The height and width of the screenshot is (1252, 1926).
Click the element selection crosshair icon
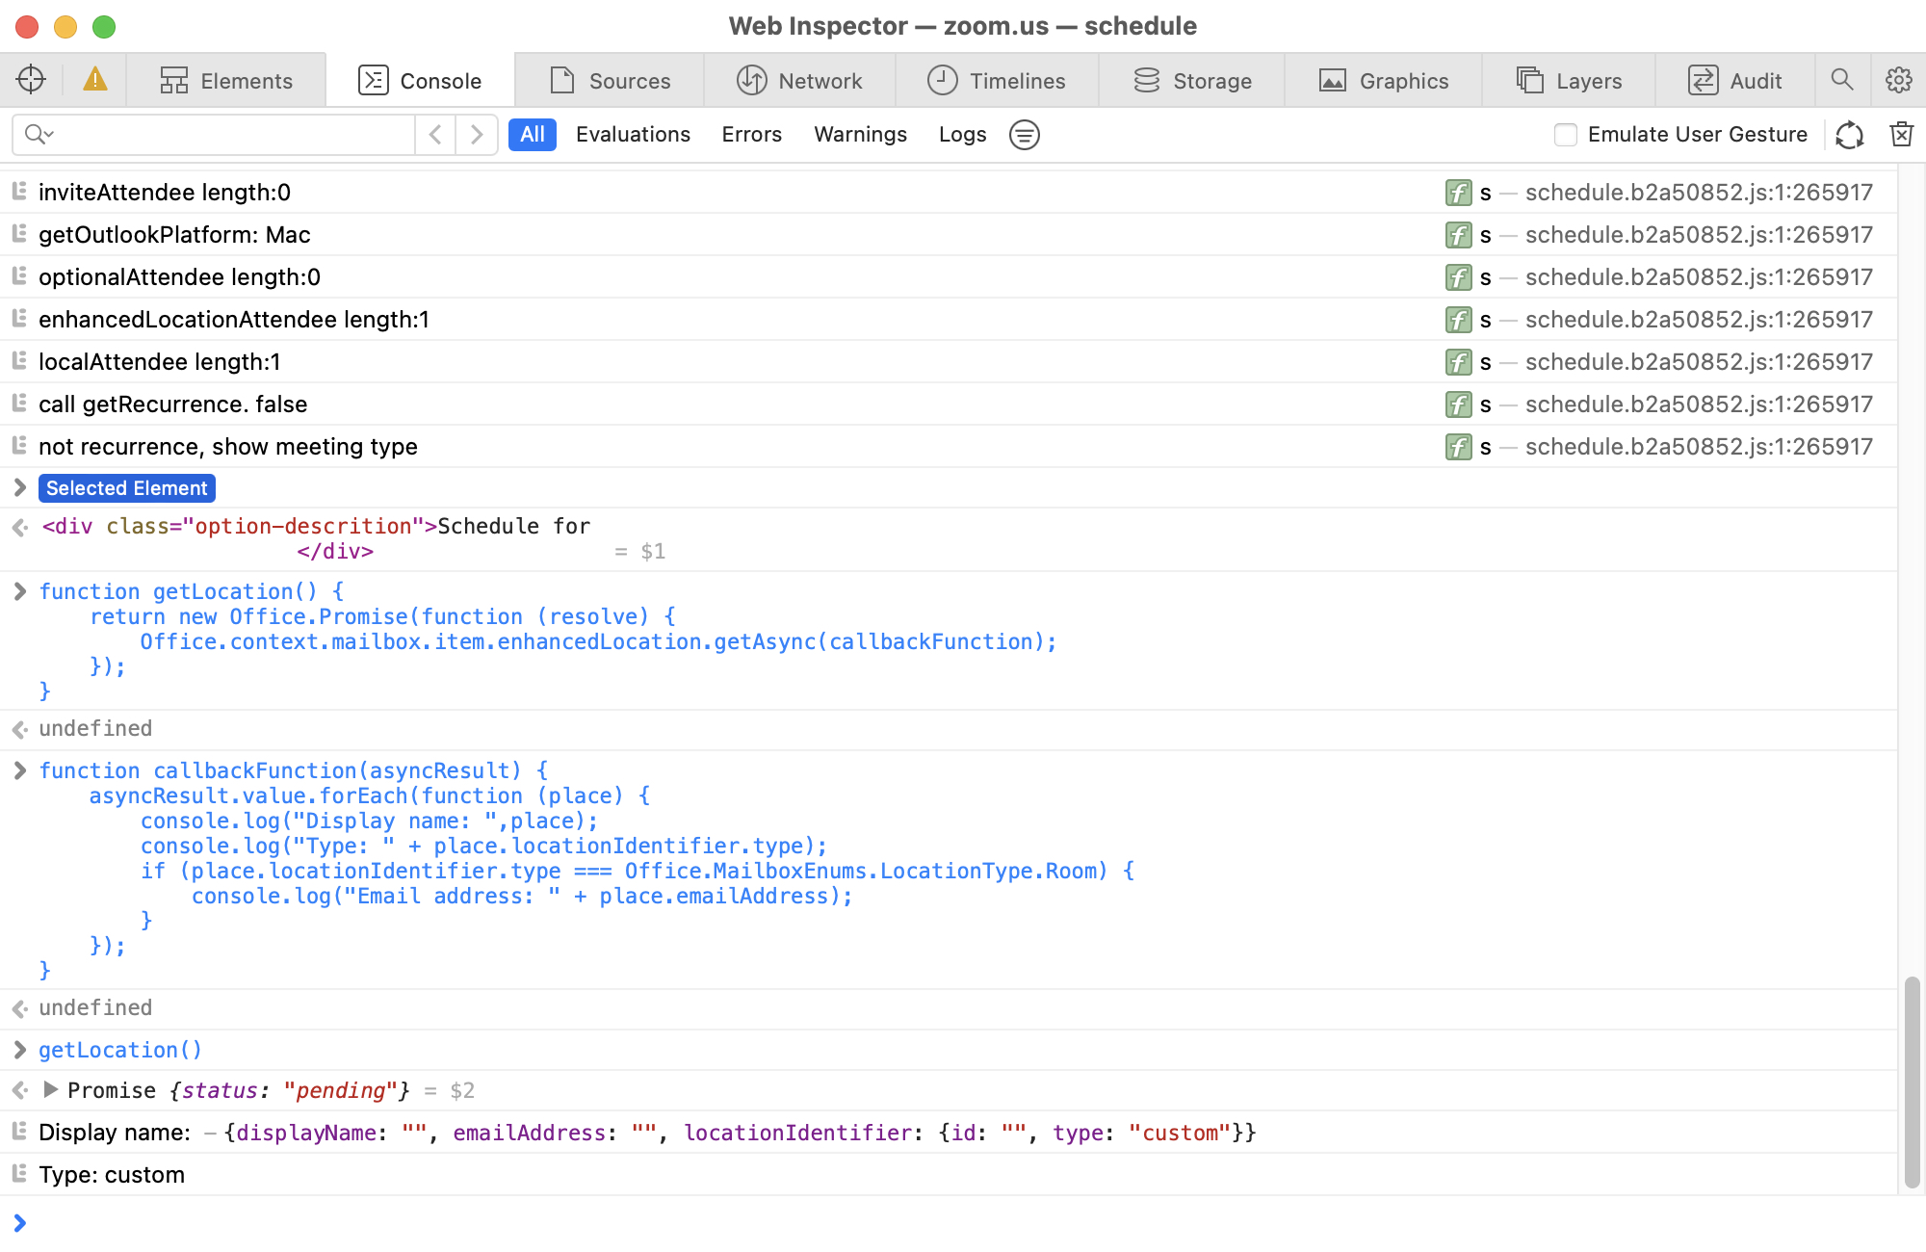click(31, 80)
